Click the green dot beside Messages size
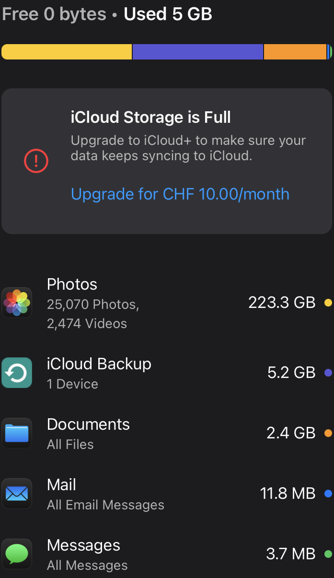334x578 pixels. point(328,554)
